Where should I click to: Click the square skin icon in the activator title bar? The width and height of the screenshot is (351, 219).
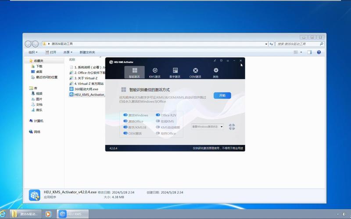[221, 60]
